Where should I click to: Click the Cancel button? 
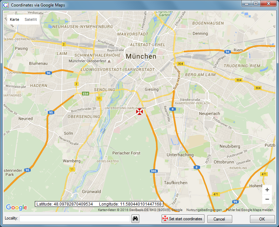click(x=220, y=219)
